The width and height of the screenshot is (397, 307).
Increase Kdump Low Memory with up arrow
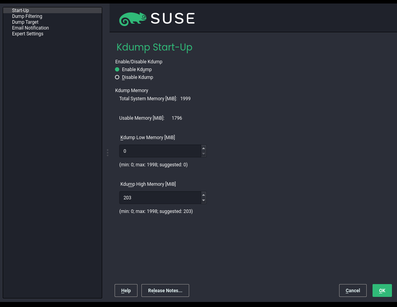(x=204, y=148)
